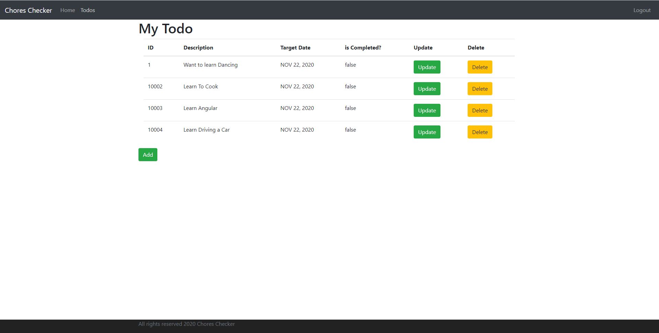Delete the 'Want to learn Dancing' todo
Viewport: 659px width, 333px height.
tap(480, 67)
